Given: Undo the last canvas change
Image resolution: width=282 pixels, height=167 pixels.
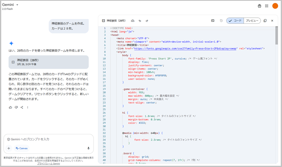Looking at the screenshot, I should click(x=140, y=21).
